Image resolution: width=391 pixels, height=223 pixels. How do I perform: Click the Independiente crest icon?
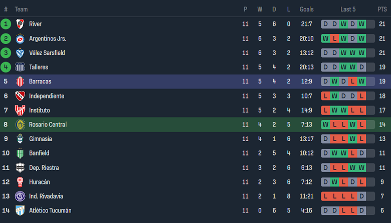(x=20, y=96)
